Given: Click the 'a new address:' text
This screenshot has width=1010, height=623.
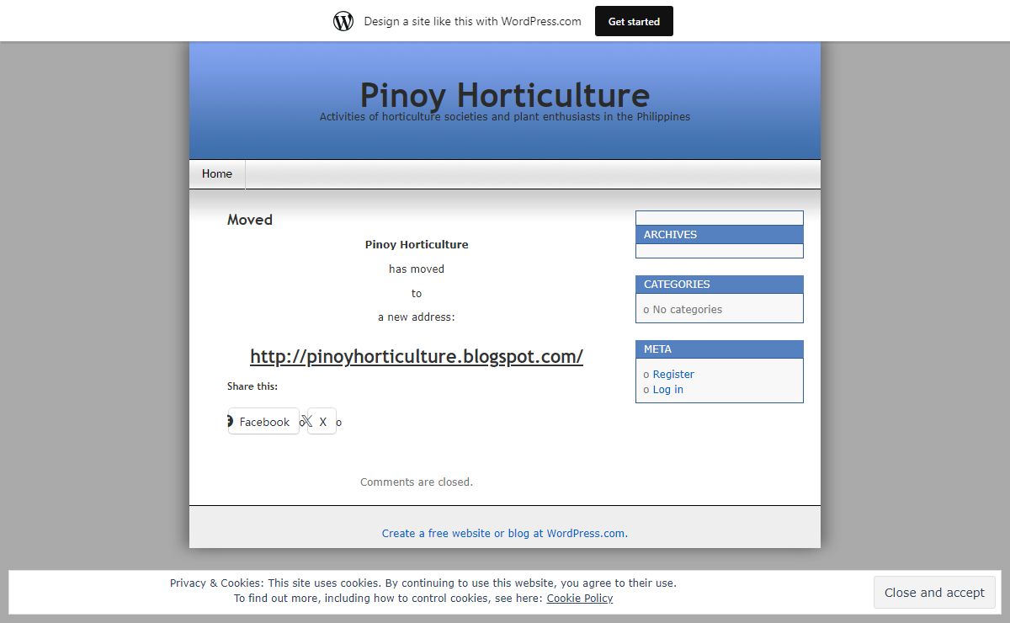Looking at the screenshot, I should 417,317.
